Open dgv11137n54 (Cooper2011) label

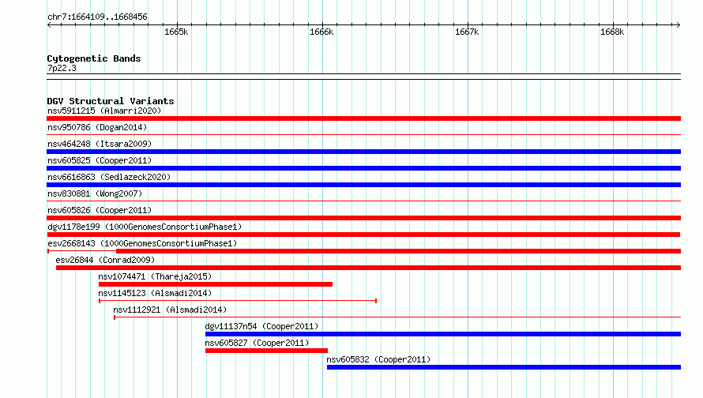(x=261, y=326)
